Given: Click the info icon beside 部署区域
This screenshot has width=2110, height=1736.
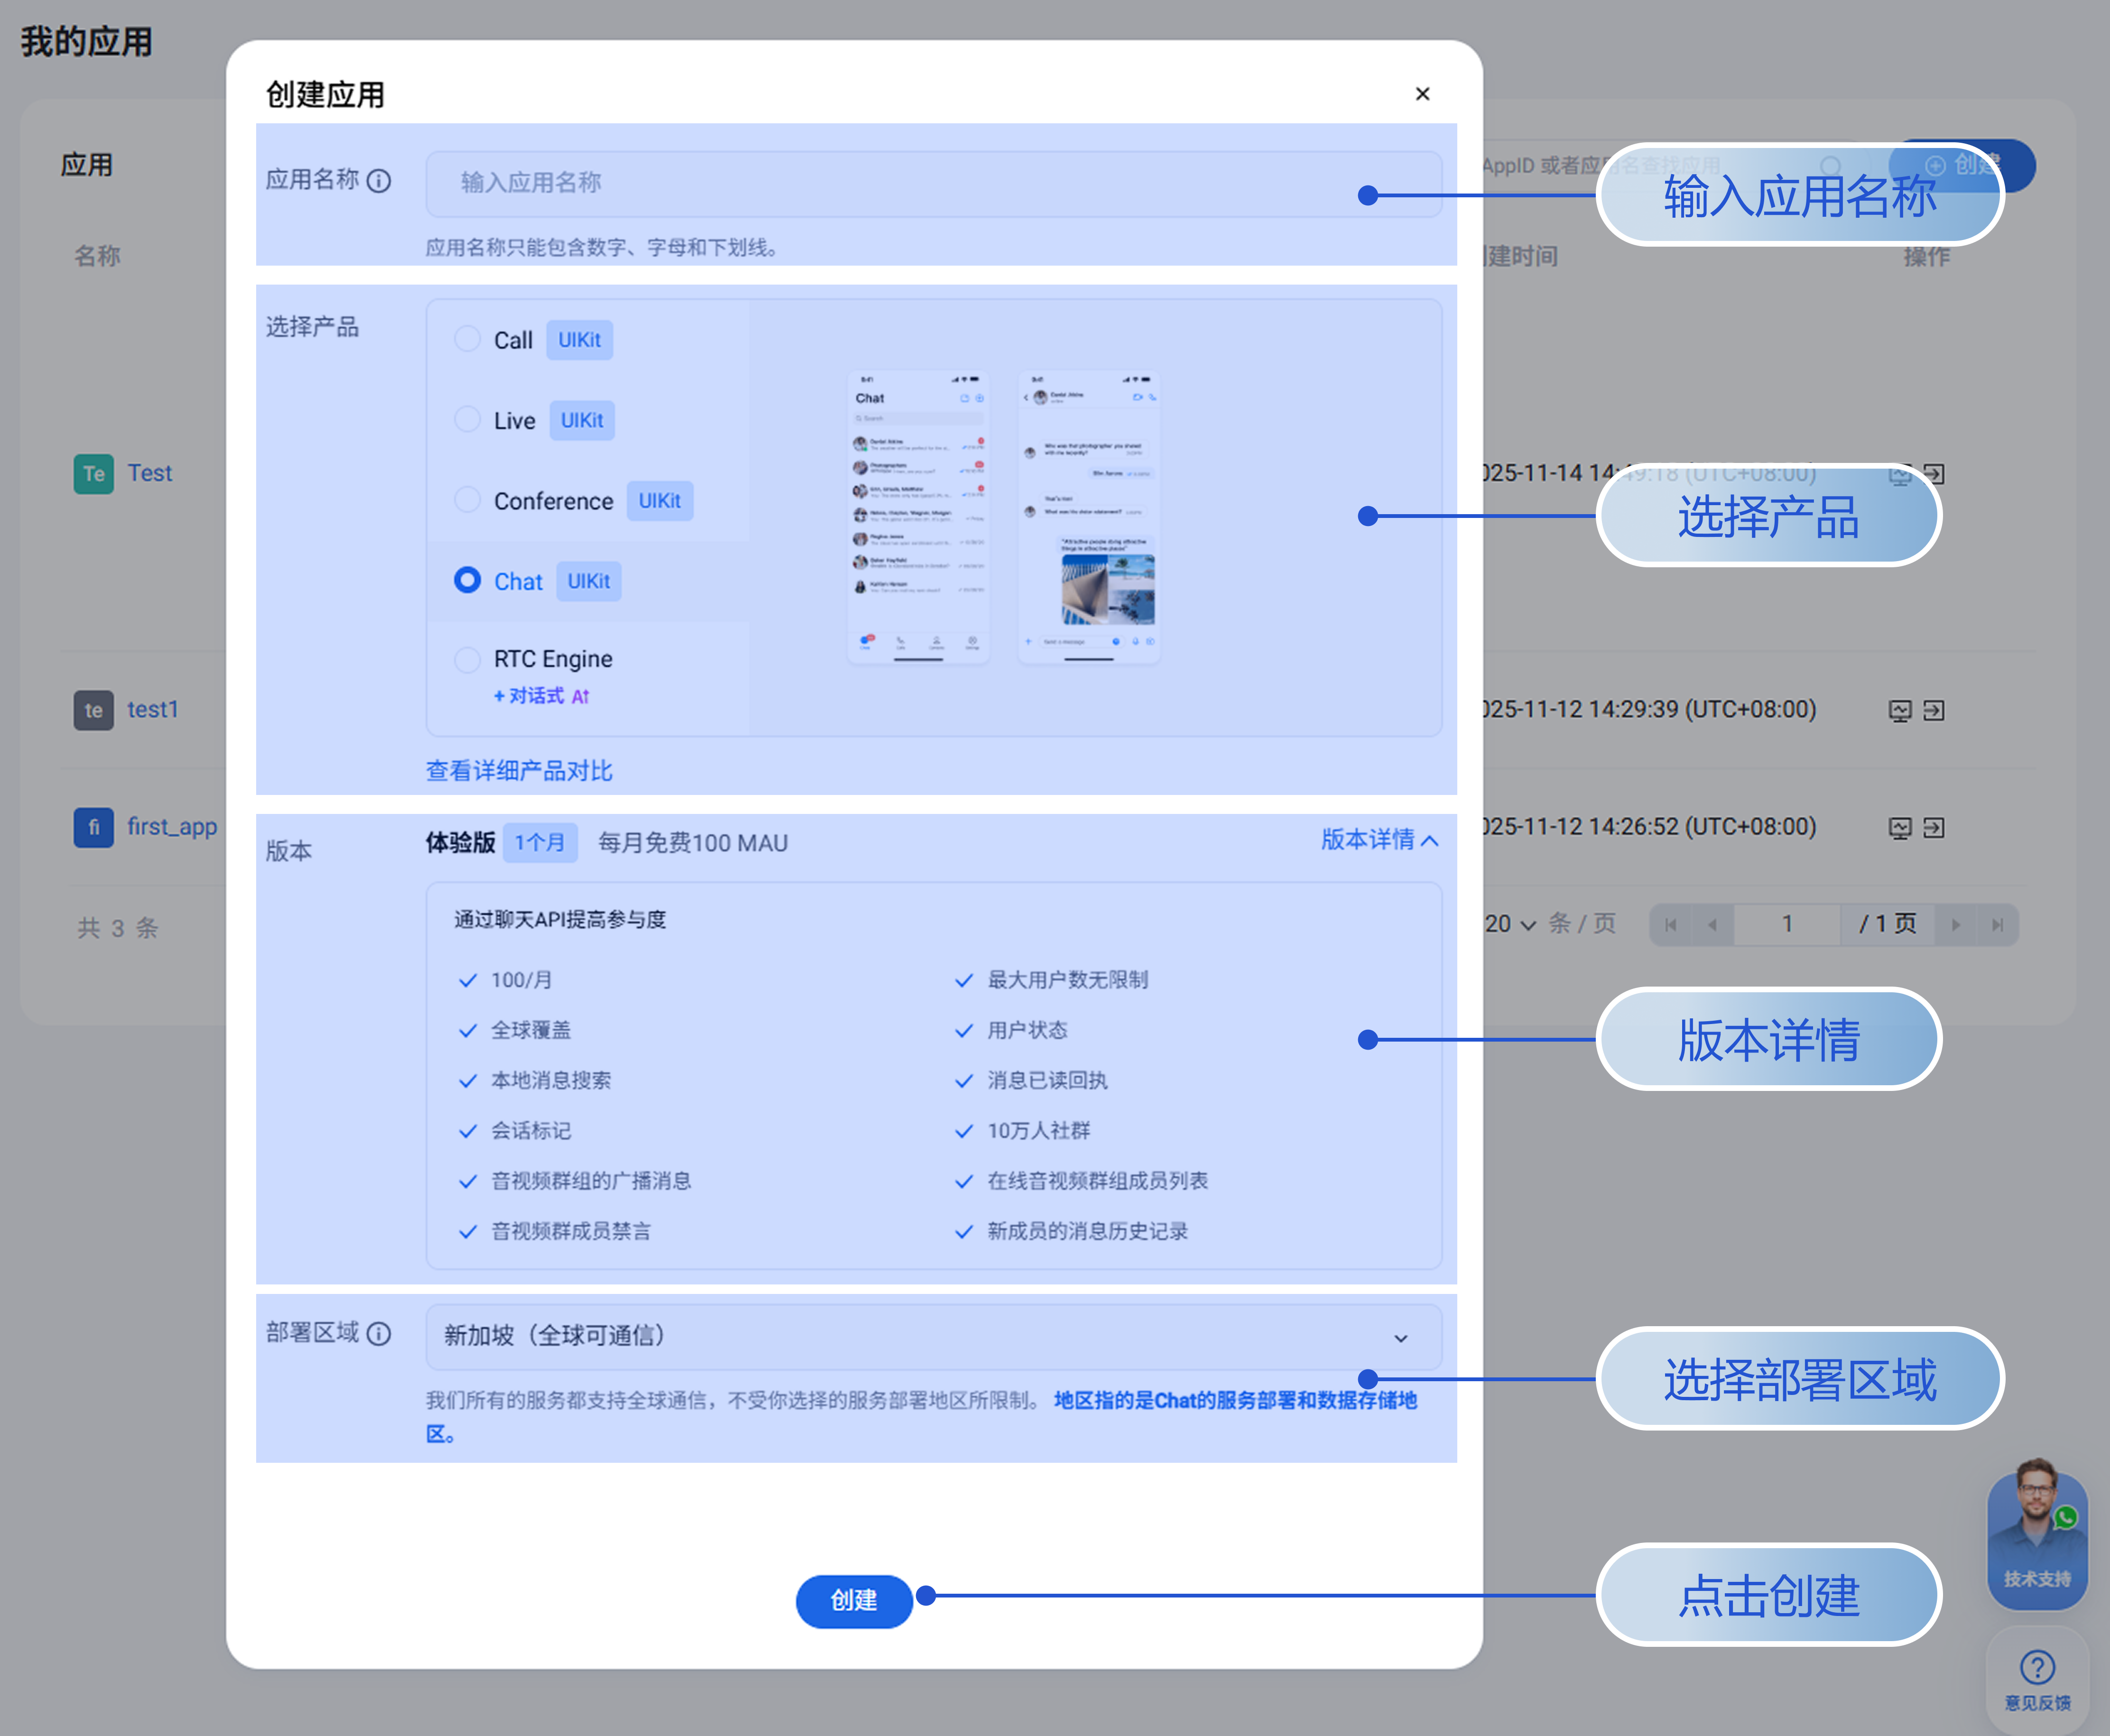Looking at the screenshot, I should coord(379,1333).
